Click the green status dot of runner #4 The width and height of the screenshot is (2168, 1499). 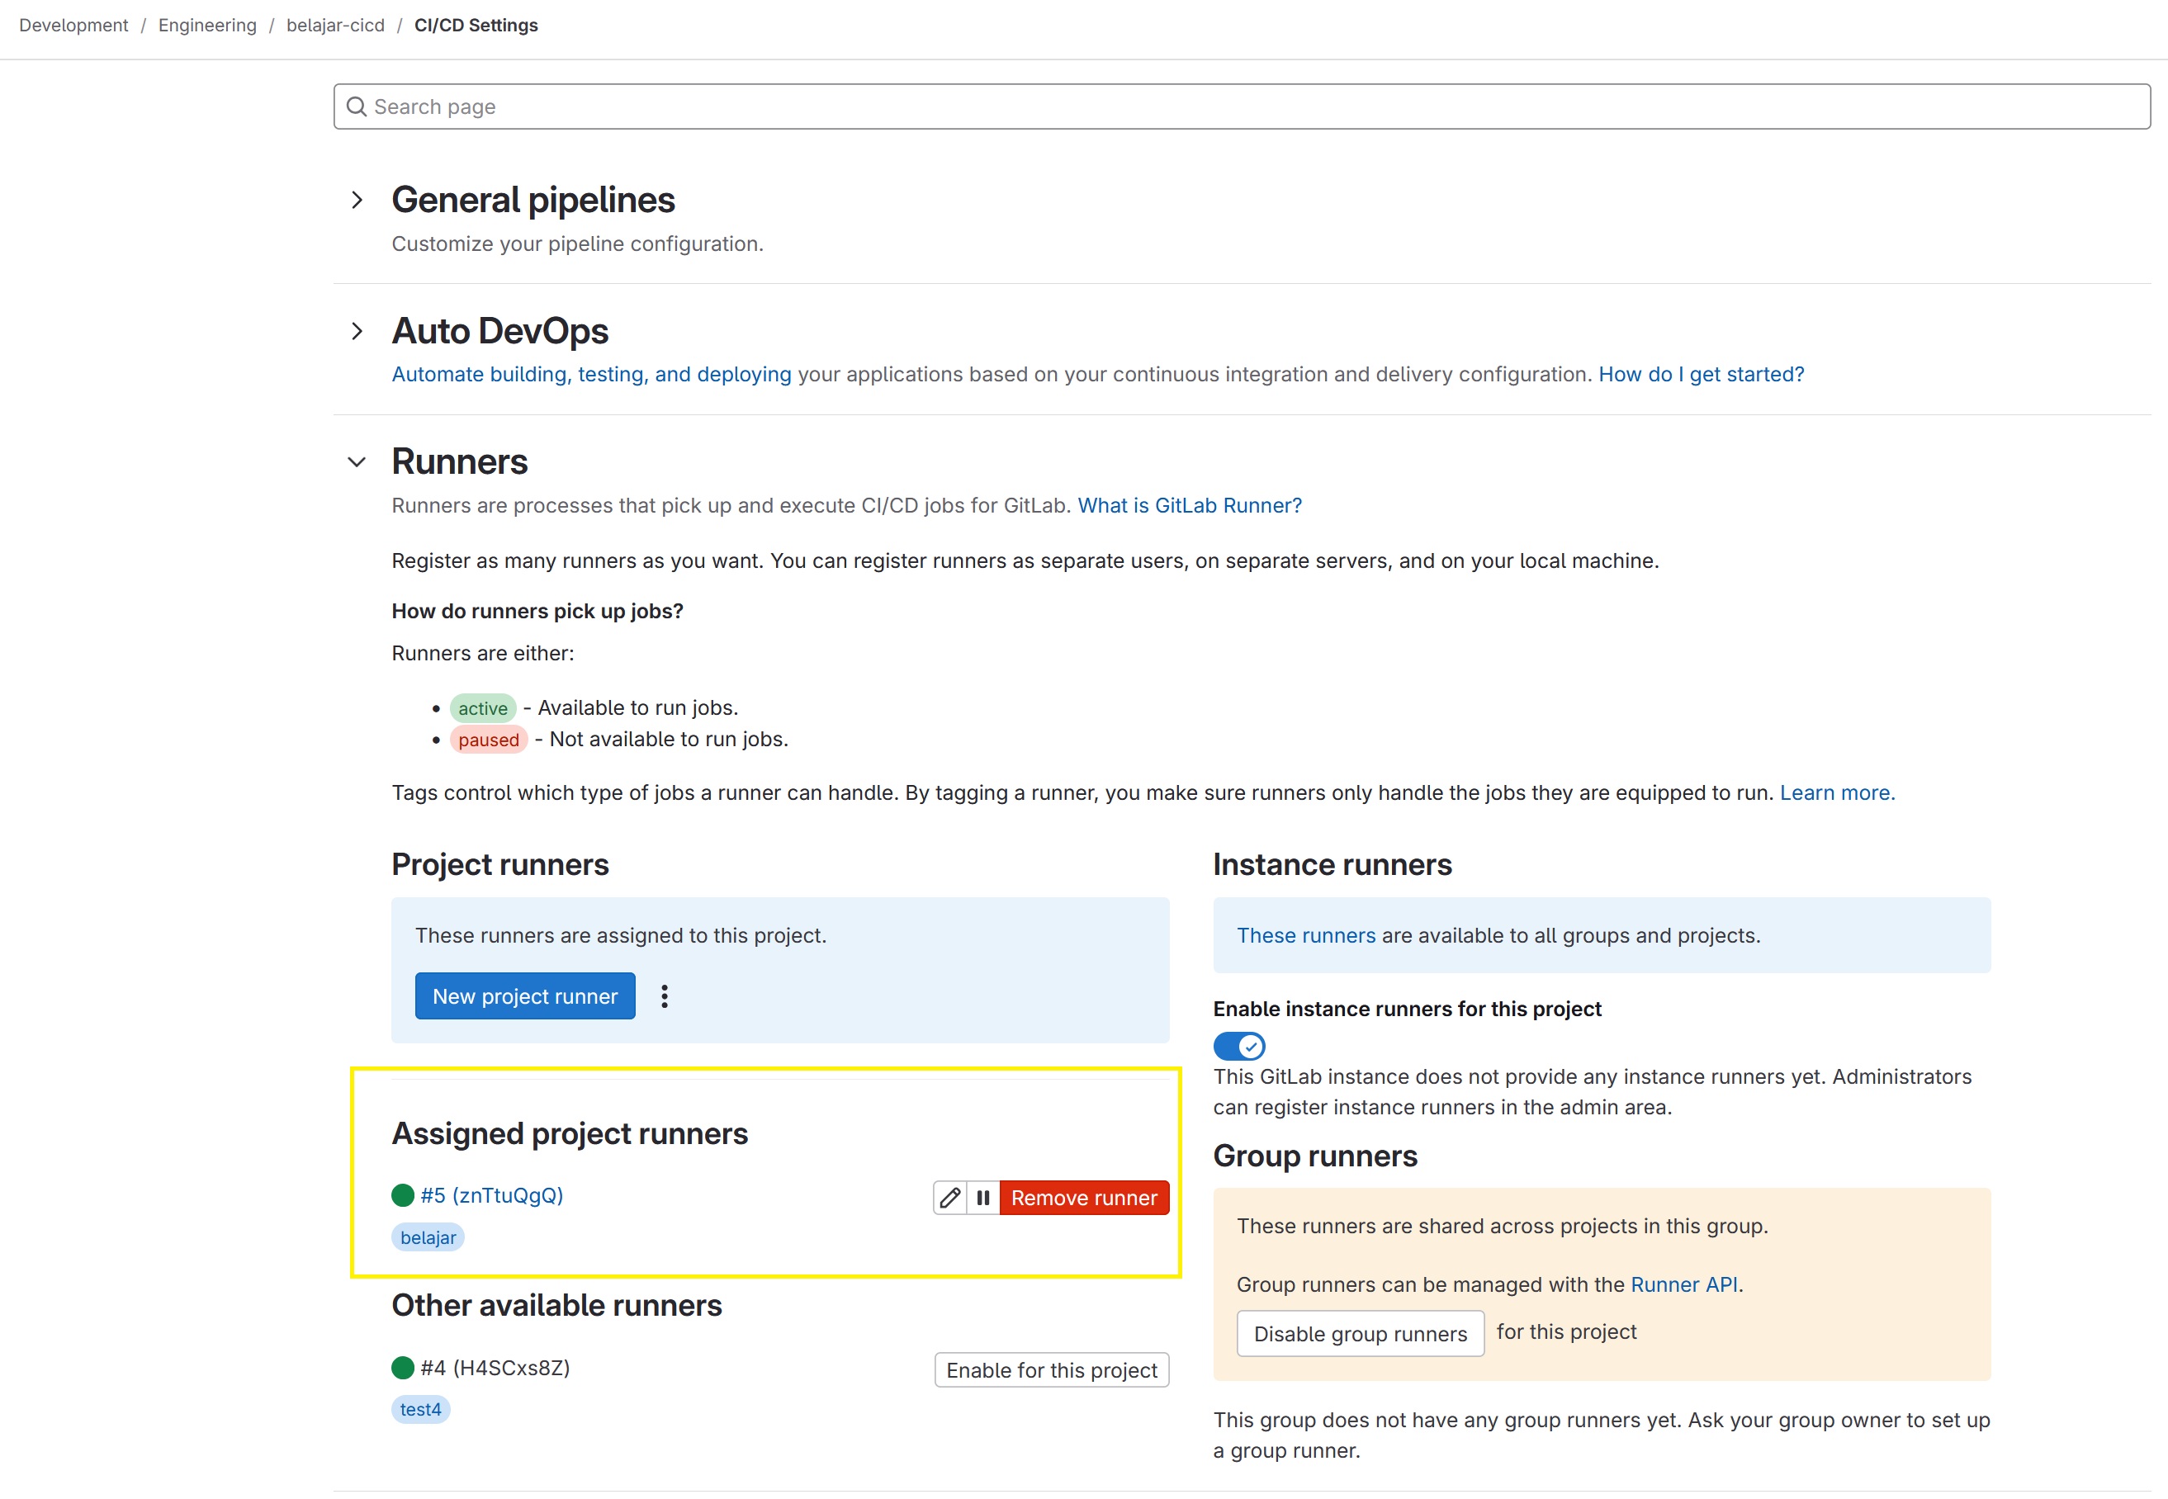tap(403, 1368)
